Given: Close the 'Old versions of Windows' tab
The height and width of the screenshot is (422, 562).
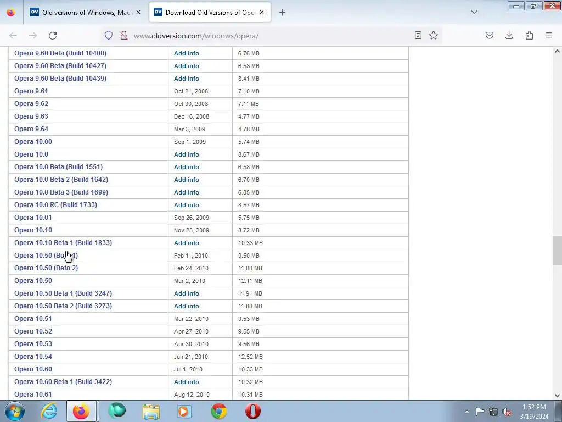Looking at the screenshot, I should [x=138, y=12].
